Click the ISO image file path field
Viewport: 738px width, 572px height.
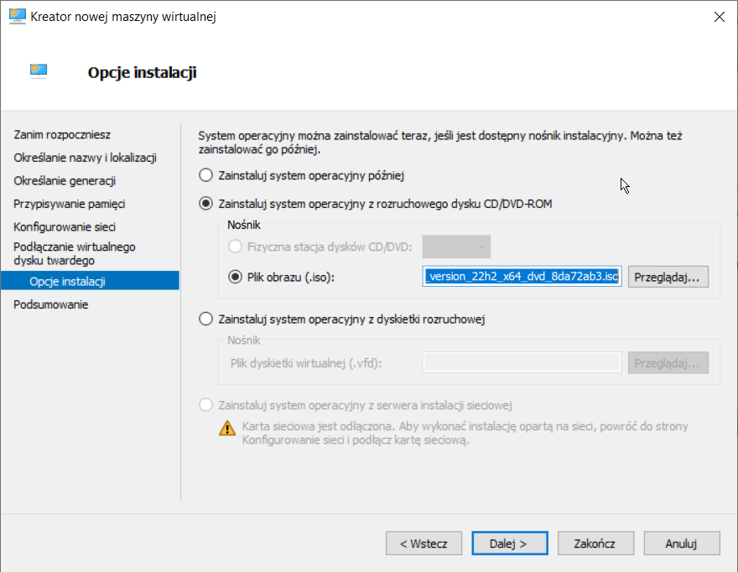(x=522, y=277)
